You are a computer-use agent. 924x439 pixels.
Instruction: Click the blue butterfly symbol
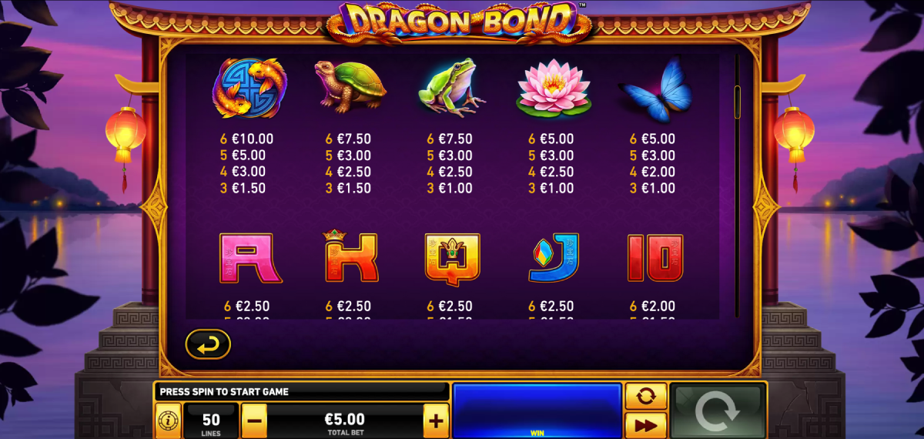(654, 90)
